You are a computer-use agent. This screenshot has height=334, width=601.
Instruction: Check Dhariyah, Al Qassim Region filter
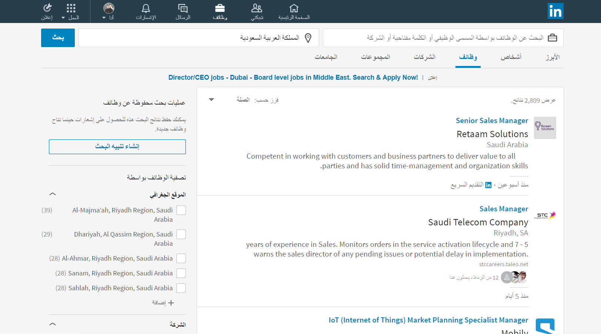[181, 234]
